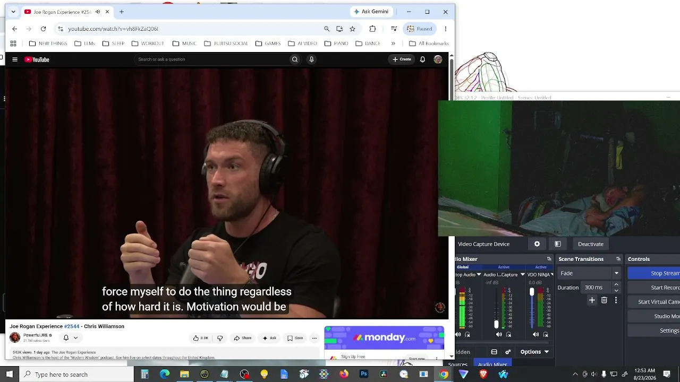Toggle the audio mixer layout icon in OBS
This screenshot has height=382, width=680.
point(494,352)
